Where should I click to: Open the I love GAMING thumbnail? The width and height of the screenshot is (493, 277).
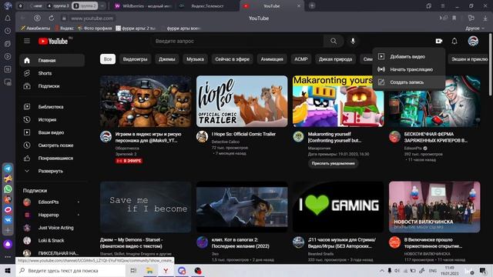pyautogui.click(x=338, y=207)
